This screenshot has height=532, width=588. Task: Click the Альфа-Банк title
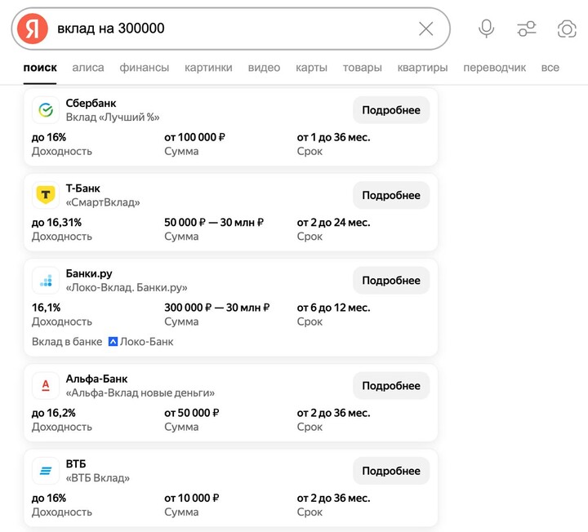pos(96,379)
